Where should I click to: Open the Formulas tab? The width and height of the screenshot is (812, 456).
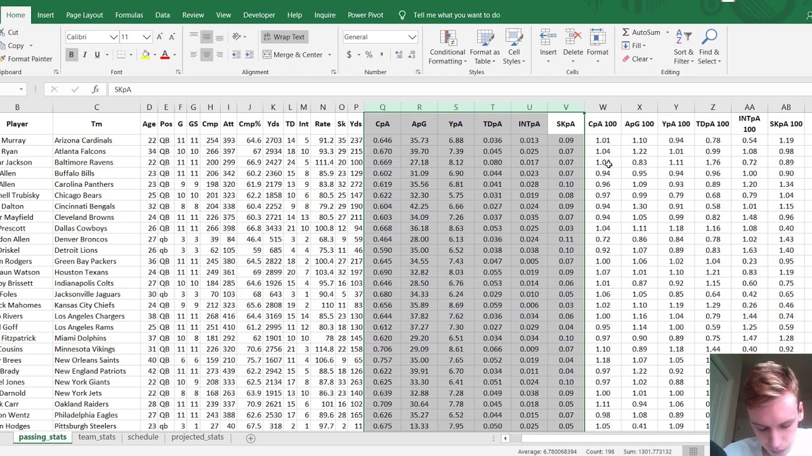click(x=129, y=15)
